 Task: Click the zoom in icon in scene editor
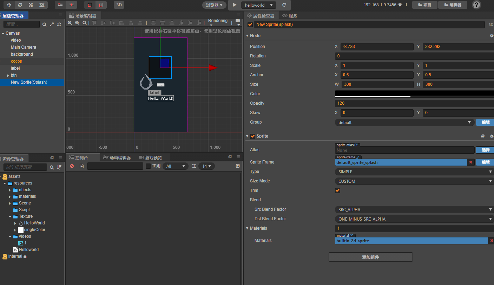70,23
